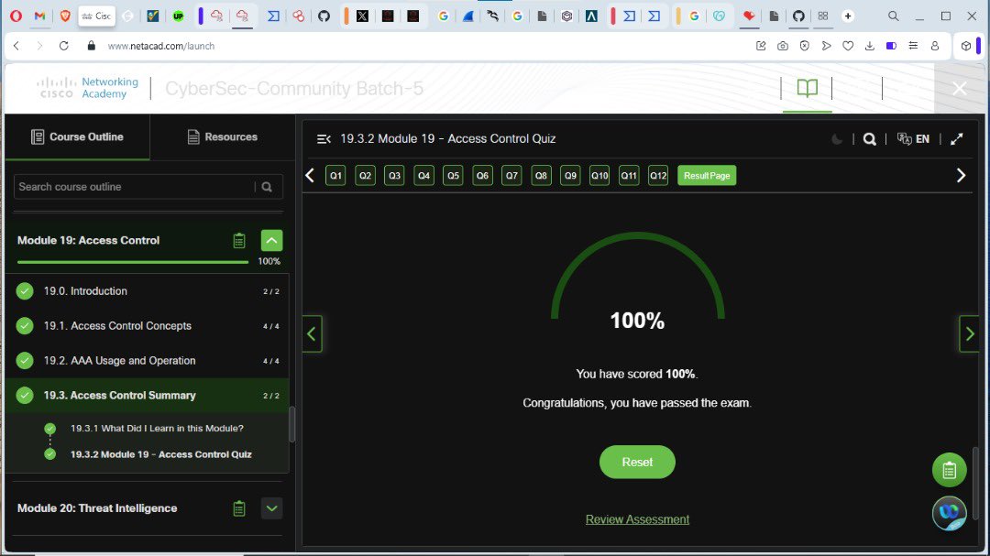
Task: Click the quiz icon beside Module 19: Access Control
Action: [x=238, y=240]
